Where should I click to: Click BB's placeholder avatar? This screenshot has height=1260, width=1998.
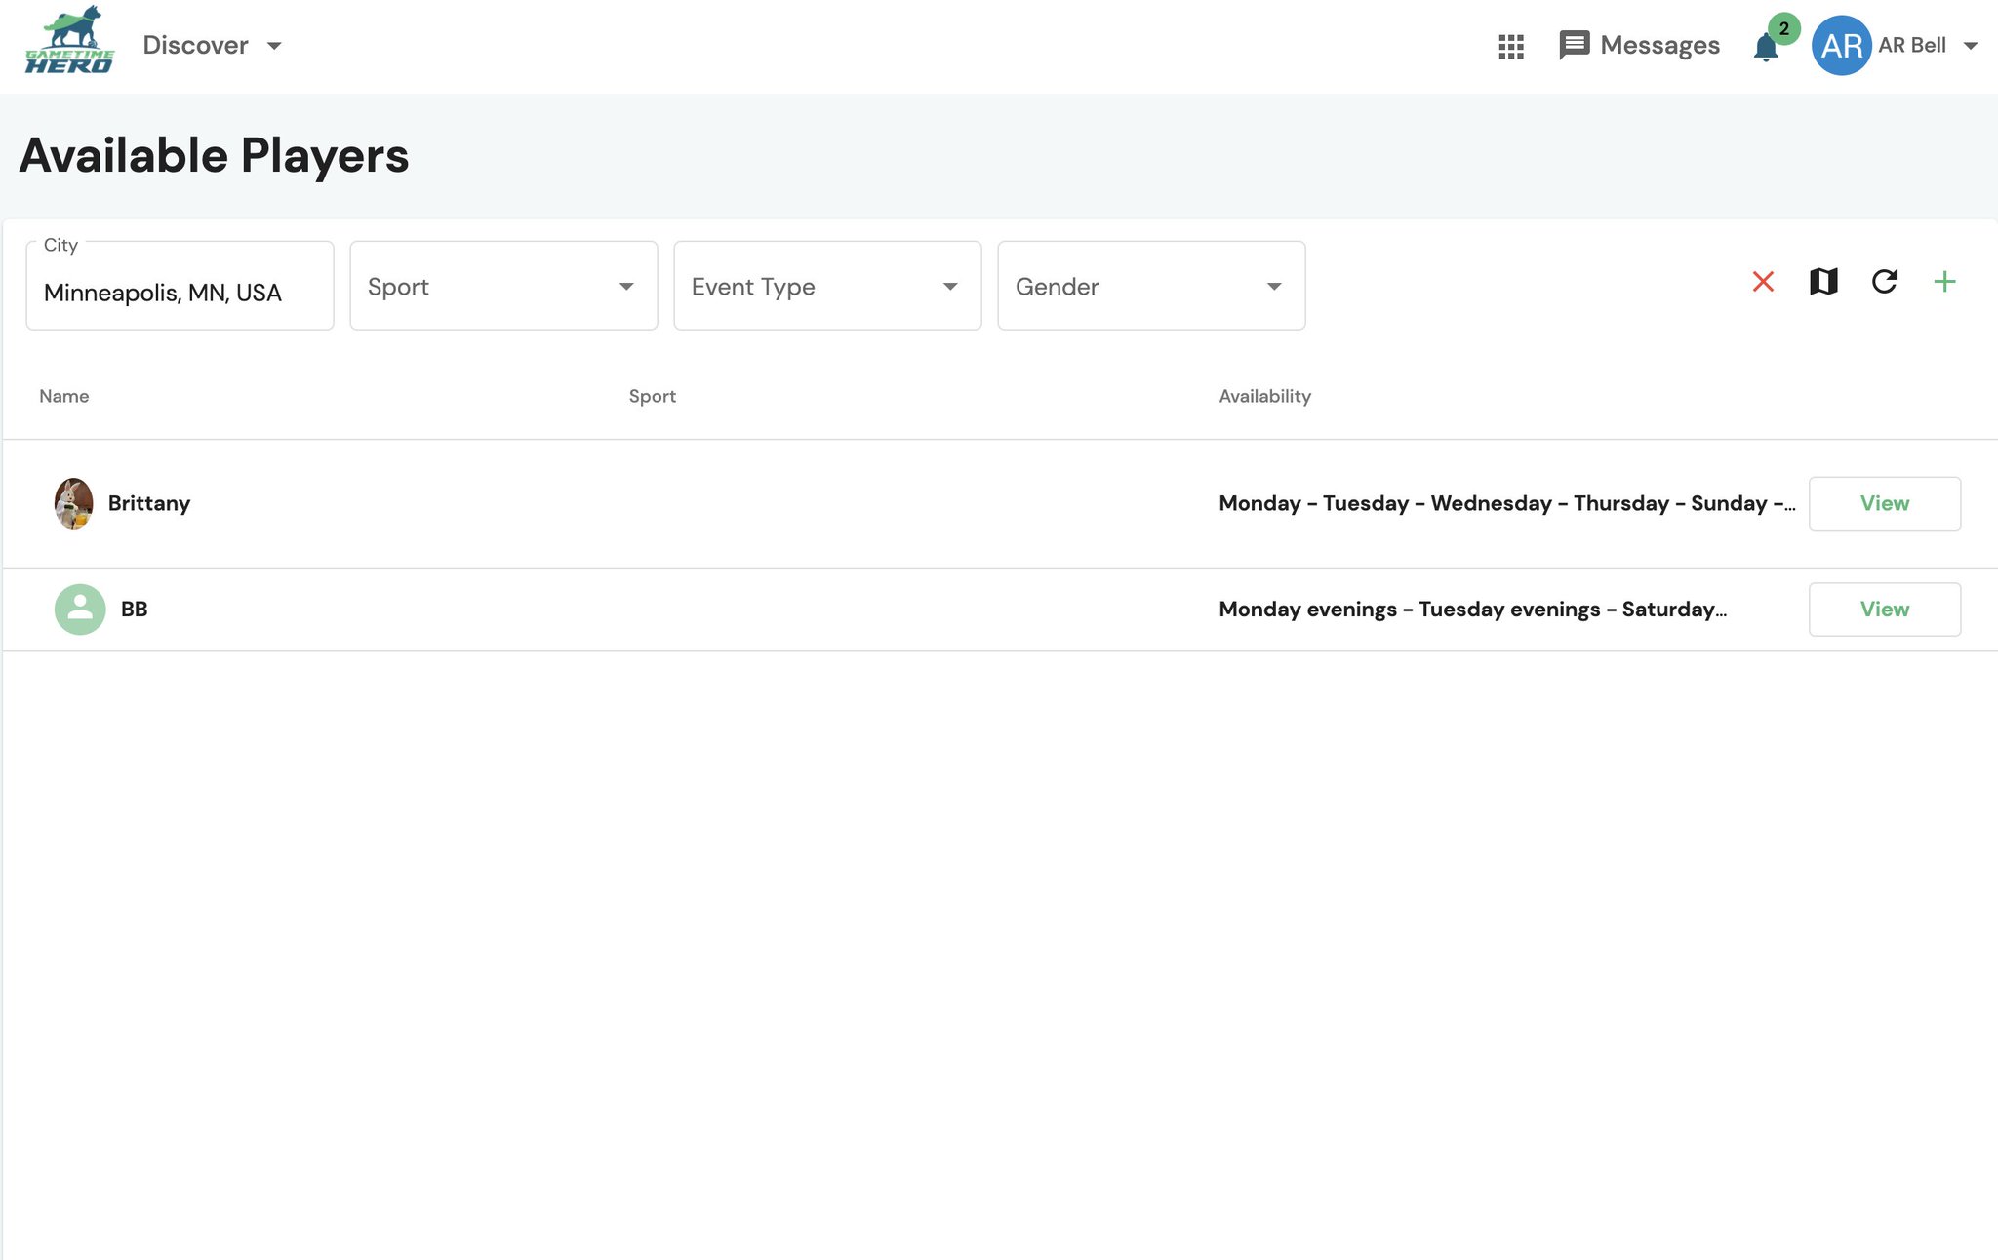tap(80, 610)
